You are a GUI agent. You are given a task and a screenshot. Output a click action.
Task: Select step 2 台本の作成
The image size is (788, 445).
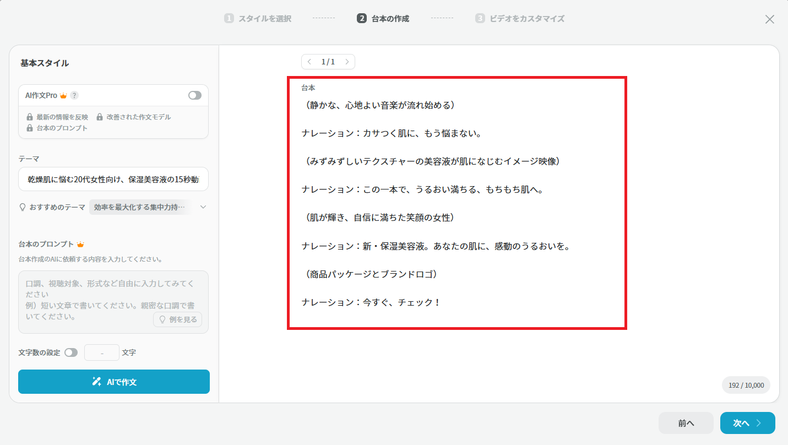tap(383, 19)
